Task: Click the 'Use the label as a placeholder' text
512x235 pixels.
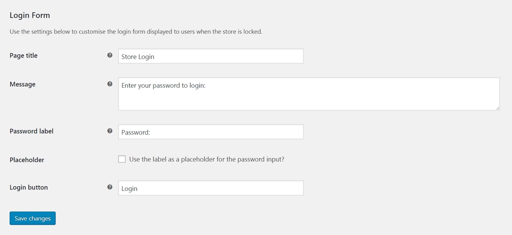Action: [x=206, y=159]
